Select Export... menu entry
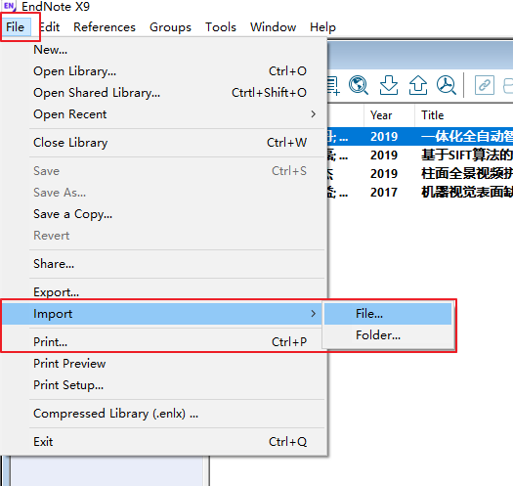This screenshot has height=486, width=513. [x=163, y=291]
